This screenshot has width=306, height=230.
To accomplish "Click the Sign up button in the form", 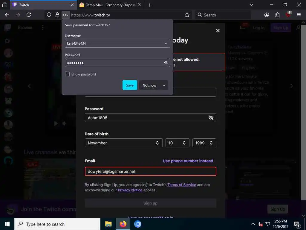I will coord(151,203).
